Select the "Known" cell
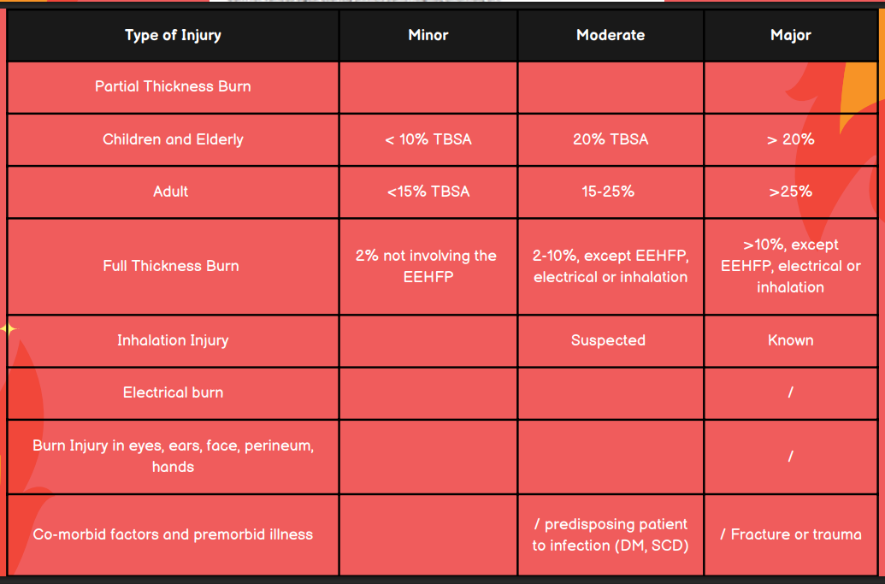 coord(791,340)
